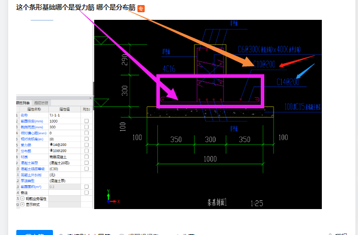Tick the 附加 checkbox in the 材质 row

point(87,157)
